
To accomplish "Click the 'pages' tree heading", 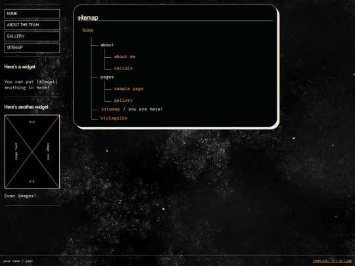I will click(x=107, y=78).
